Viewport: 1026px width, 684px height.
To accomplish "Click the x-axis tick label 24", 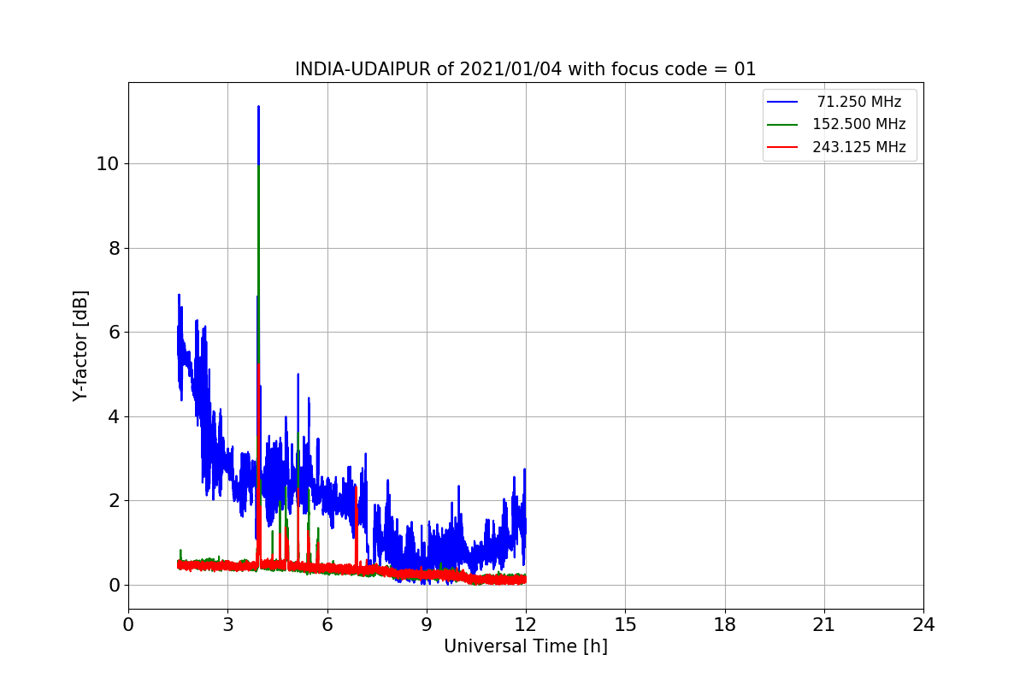I will [x=923, y=625].
